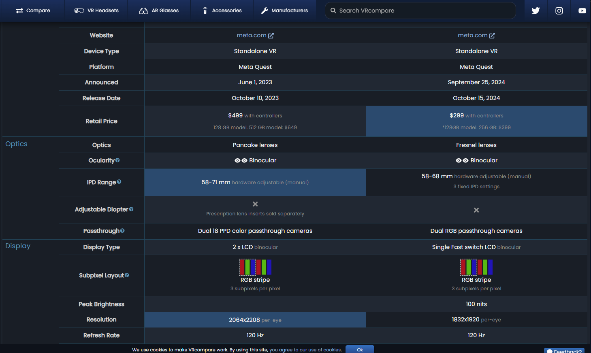
Task: Open the Instagram social link icon
Action: (x=559, y=11)
